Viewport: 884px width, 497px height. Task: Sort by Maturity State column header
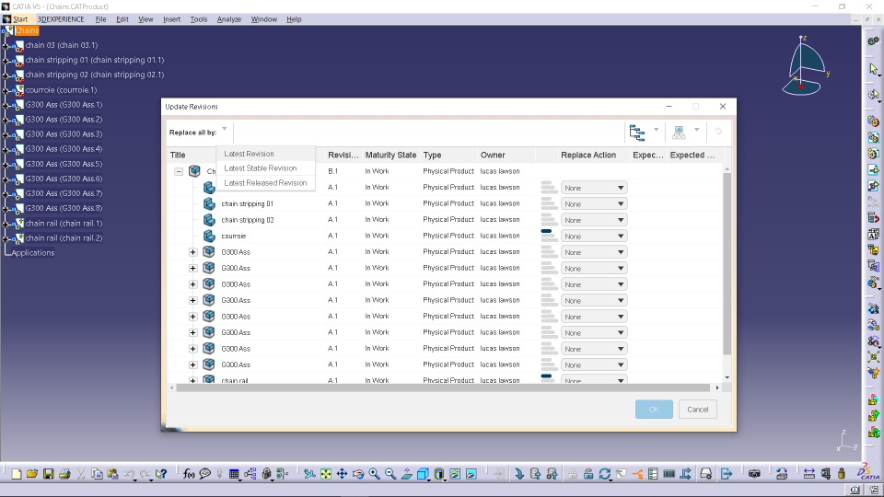pos(390,155)
